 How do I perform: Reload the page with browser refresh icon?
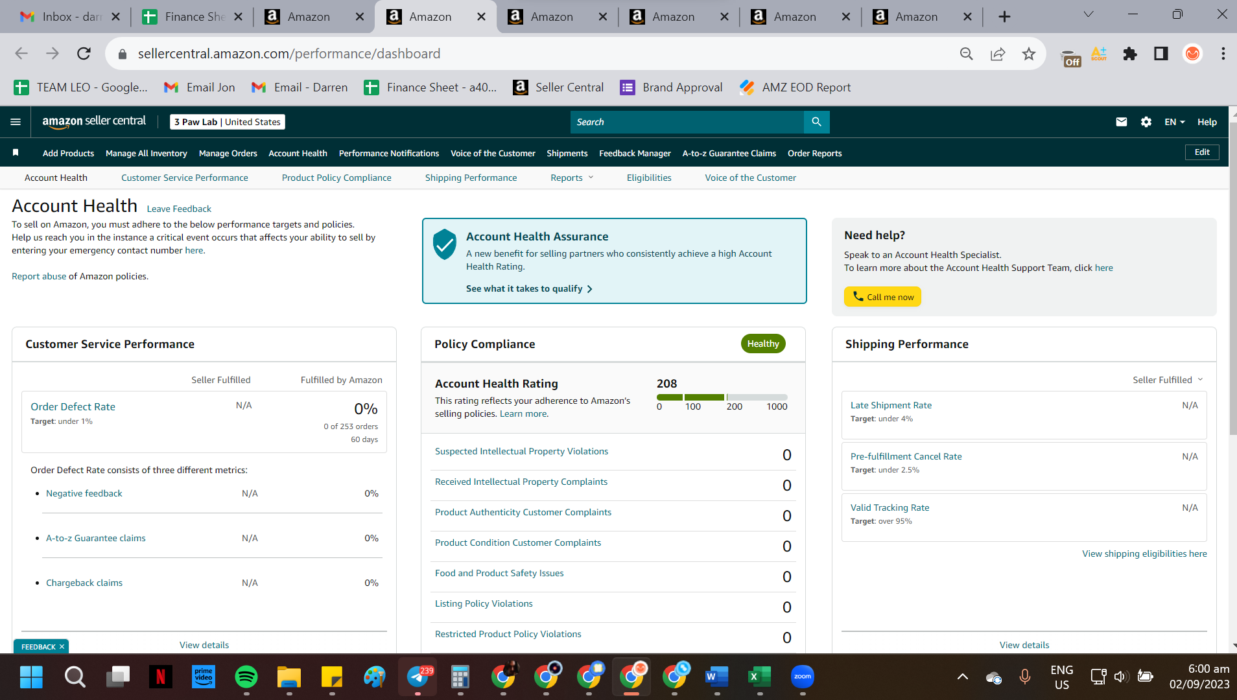pyautogui.click(x=84, y=54)
